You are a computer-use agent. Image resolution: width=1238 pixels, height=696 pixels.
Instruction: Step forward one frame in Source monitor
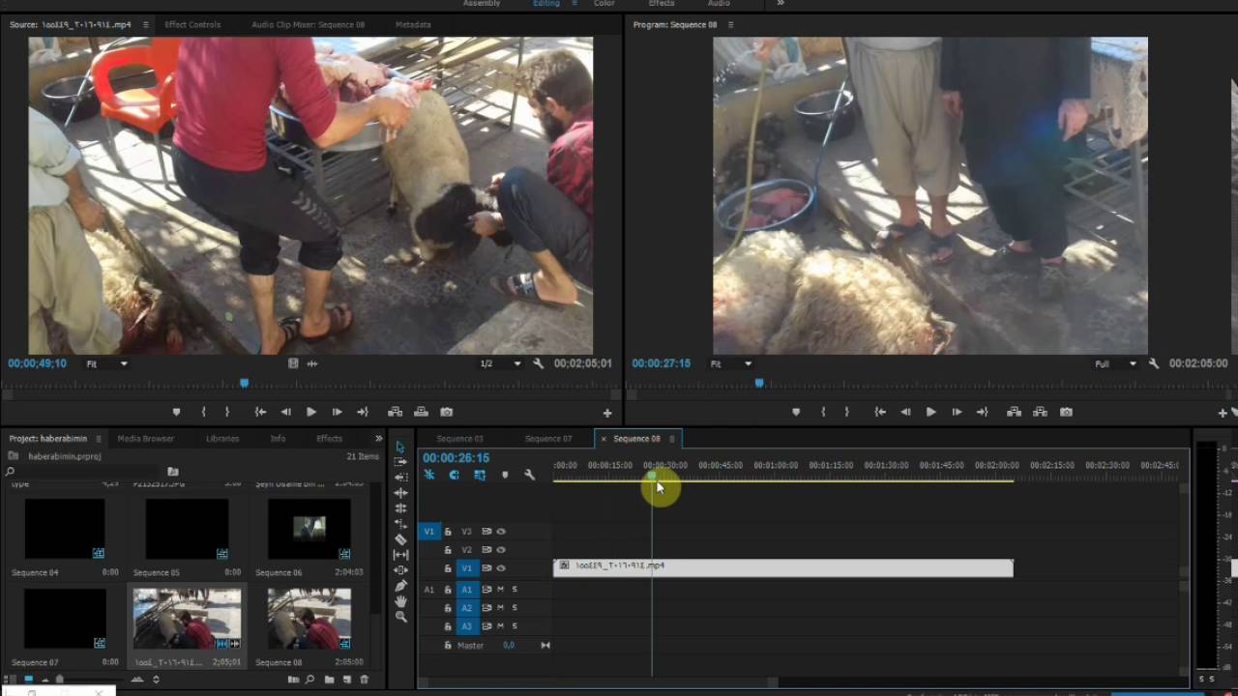click(337, 412)
